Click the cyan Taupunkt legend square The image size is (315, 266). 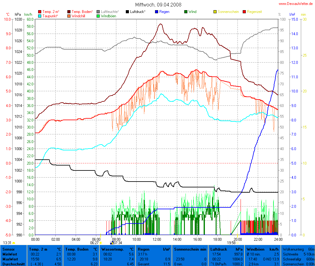[x=40, y=16]
